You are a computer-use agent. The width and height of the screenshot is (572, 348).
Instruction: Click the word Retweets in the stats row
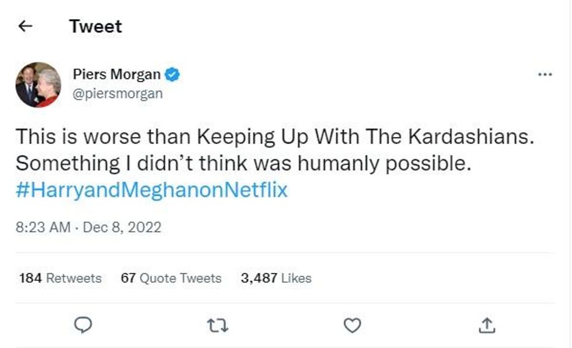pyautogui.click(x=74, y=278)
